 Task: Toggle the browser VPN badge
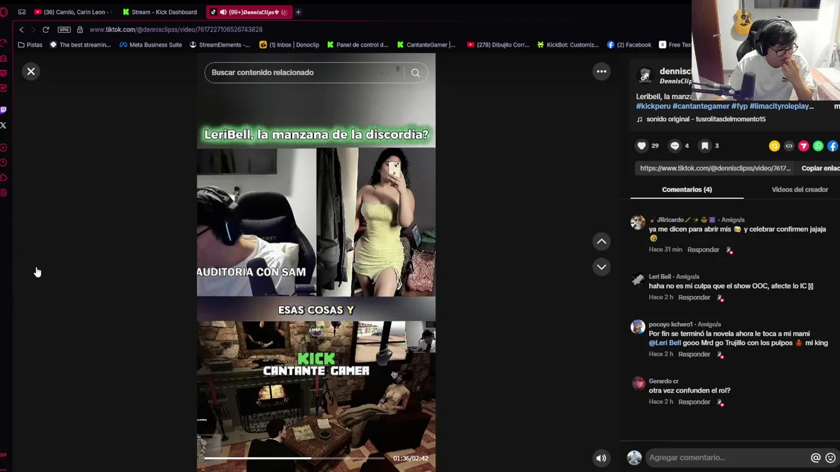tap(64, 29)
